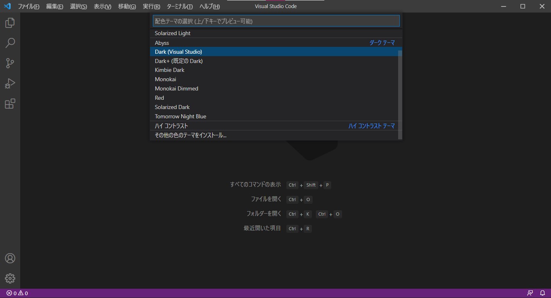Image resolution: width=551 pixels, height=298 pixels.
Task: Open the Accounts icon in activity bar
Action: coord(10,258)
